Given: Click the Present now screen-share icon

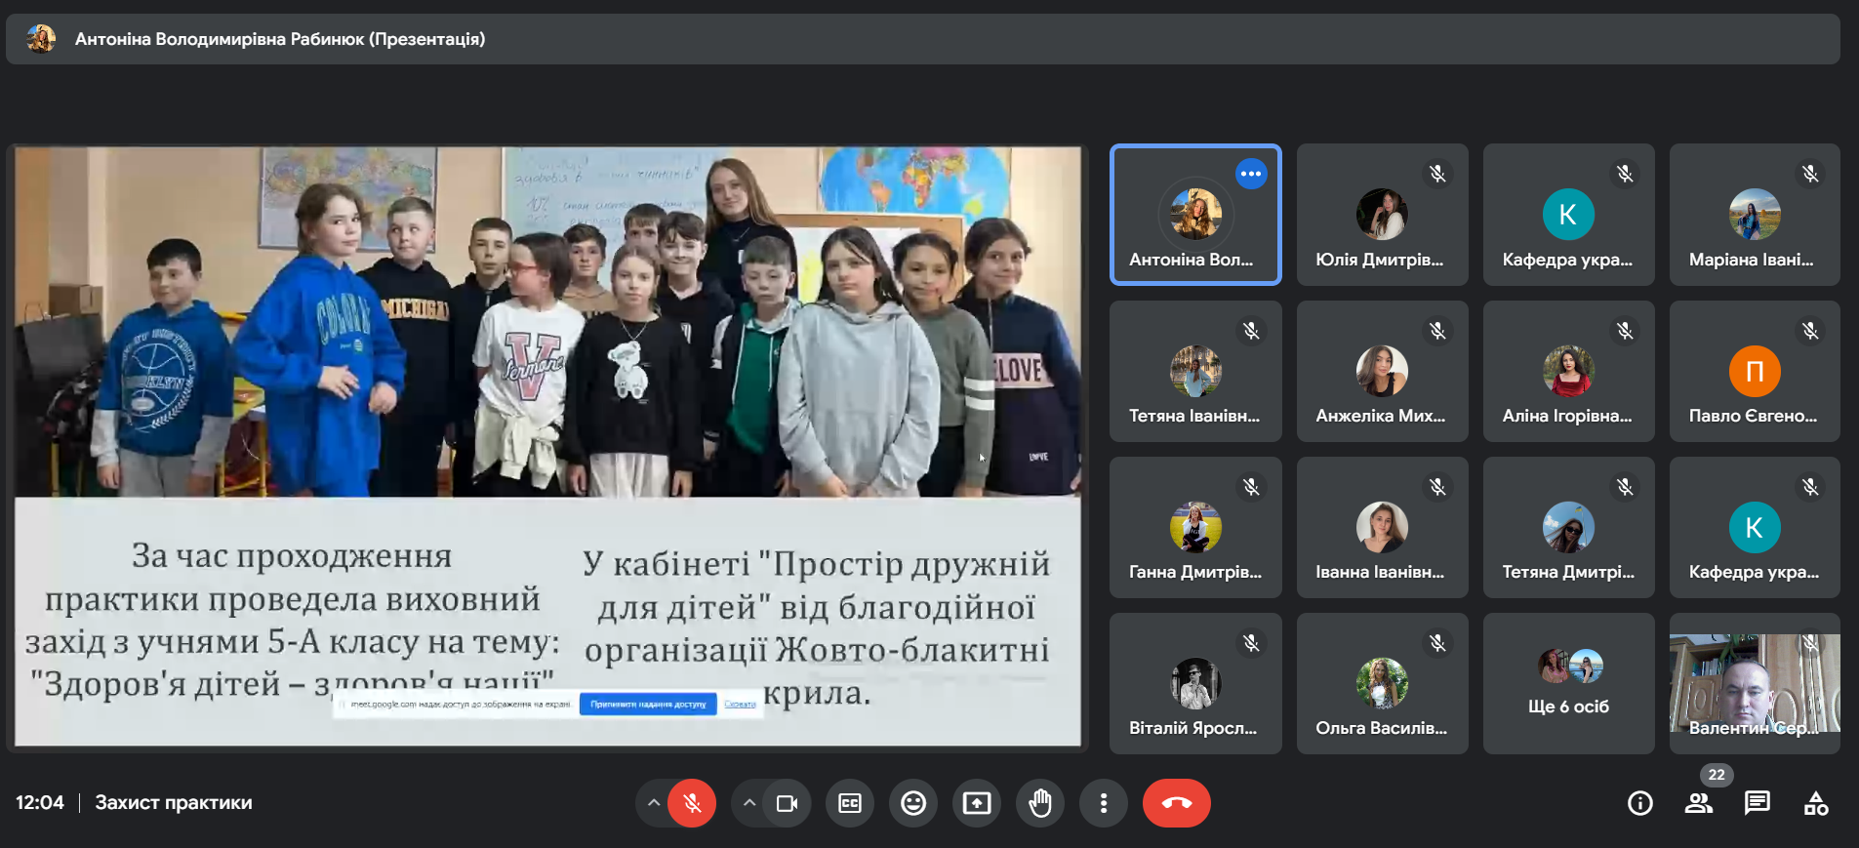Looking at the screenshot, I should point(977,803).
